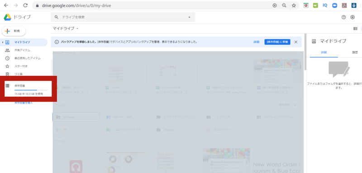Expand the マイドライブ tree arrow in sidebar
Viewport: 362px width, 173px height.
point(3,42)
